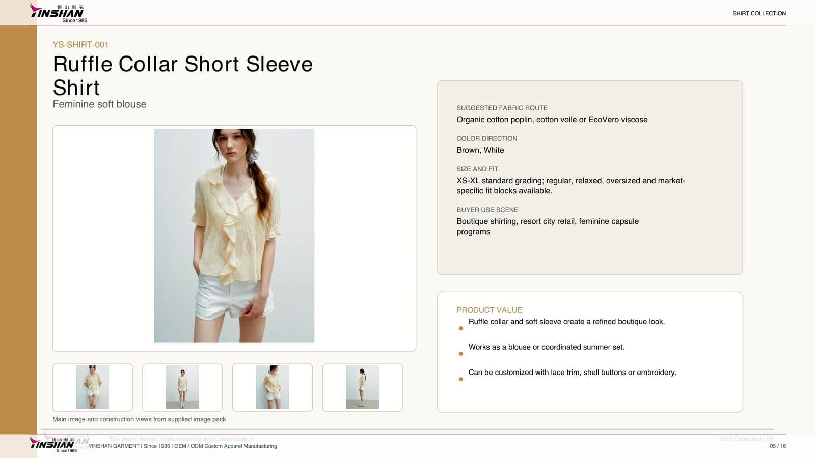The height and width of the screenshot is (458, 815).
Task: Click the bullet 'Ruffle collar and soft sleeve create a refined boutique look.'
Action: click(x=566, y=322)
